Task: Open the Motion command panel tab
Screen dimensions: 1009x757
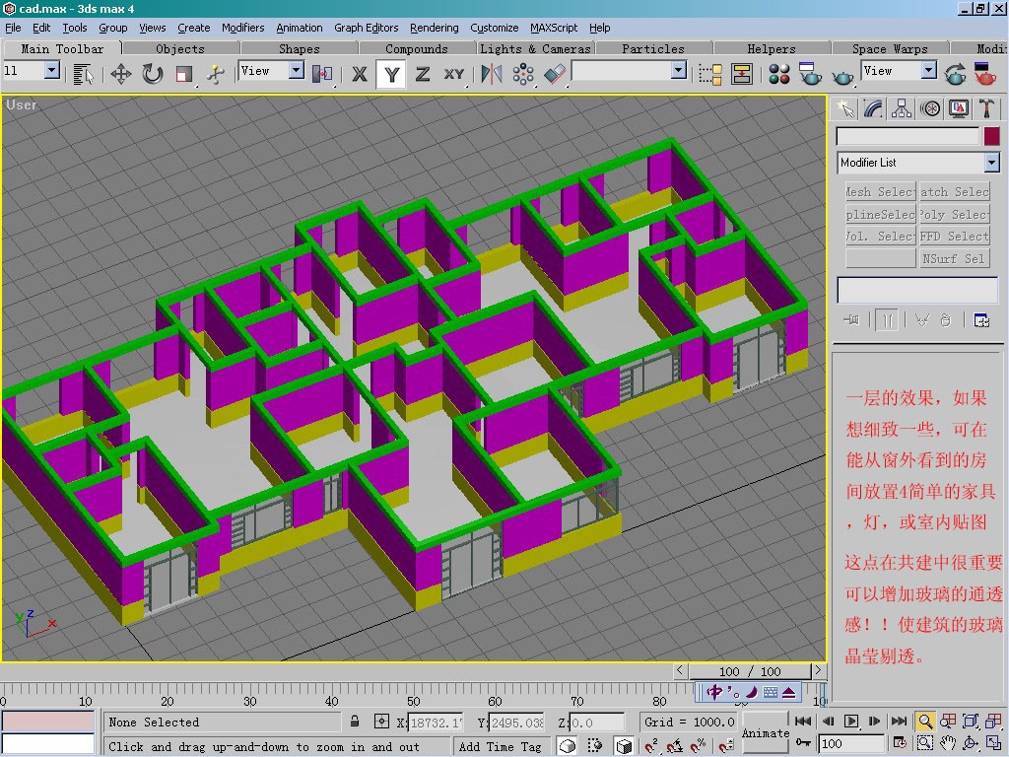Action: 930,108
